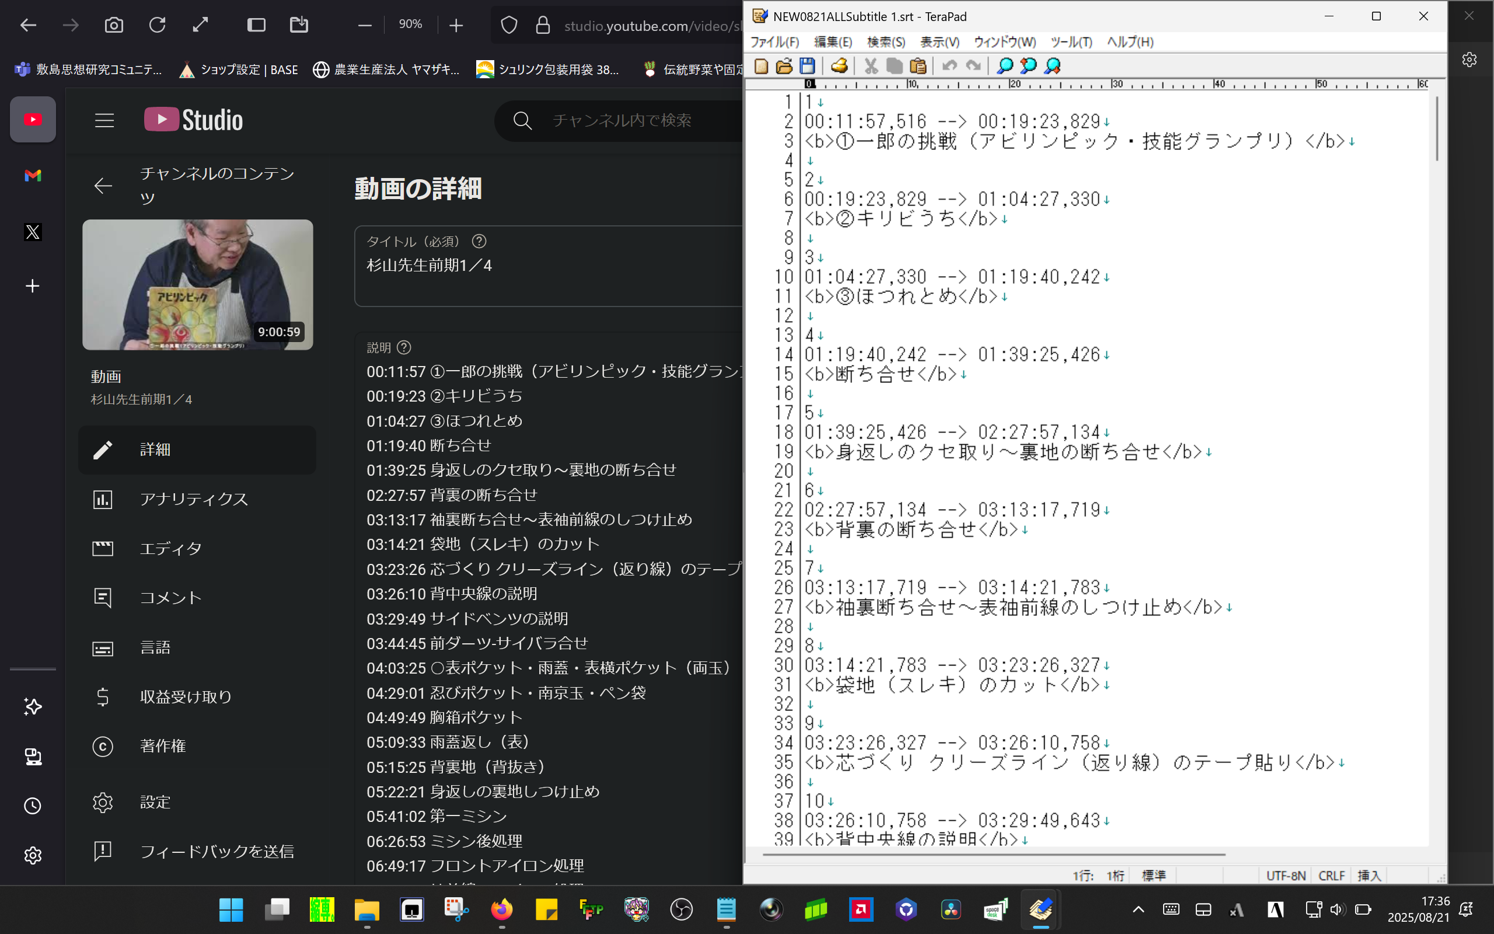Click the Paste clipboard icon
Viewport: 1494px width, 934px height.
pos(918,66)
